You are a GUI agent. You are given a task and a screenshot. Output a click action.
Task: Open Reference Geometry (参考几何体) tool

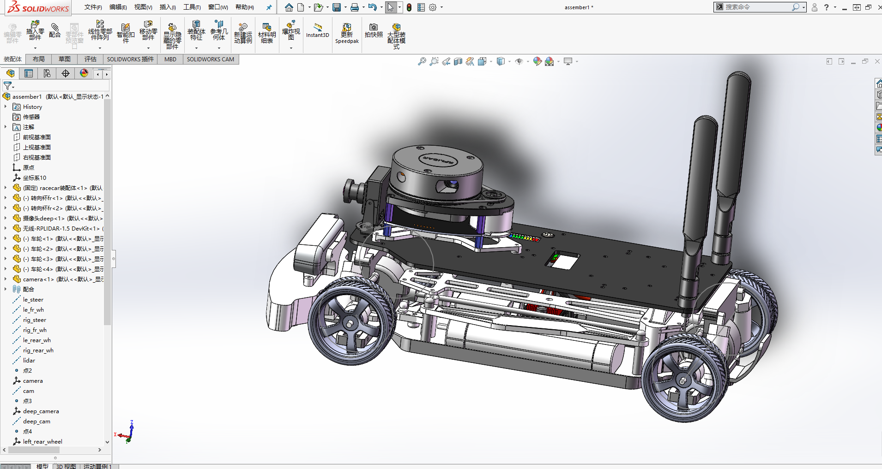coord(219,30)
